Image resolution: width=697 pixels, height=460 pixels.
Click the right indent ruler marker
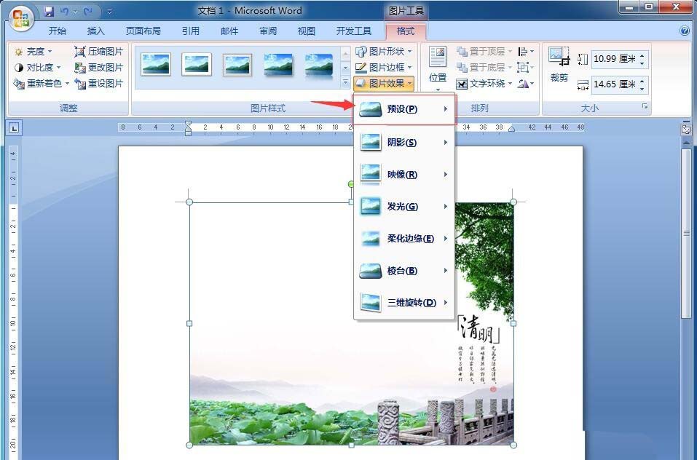[511, 129]
